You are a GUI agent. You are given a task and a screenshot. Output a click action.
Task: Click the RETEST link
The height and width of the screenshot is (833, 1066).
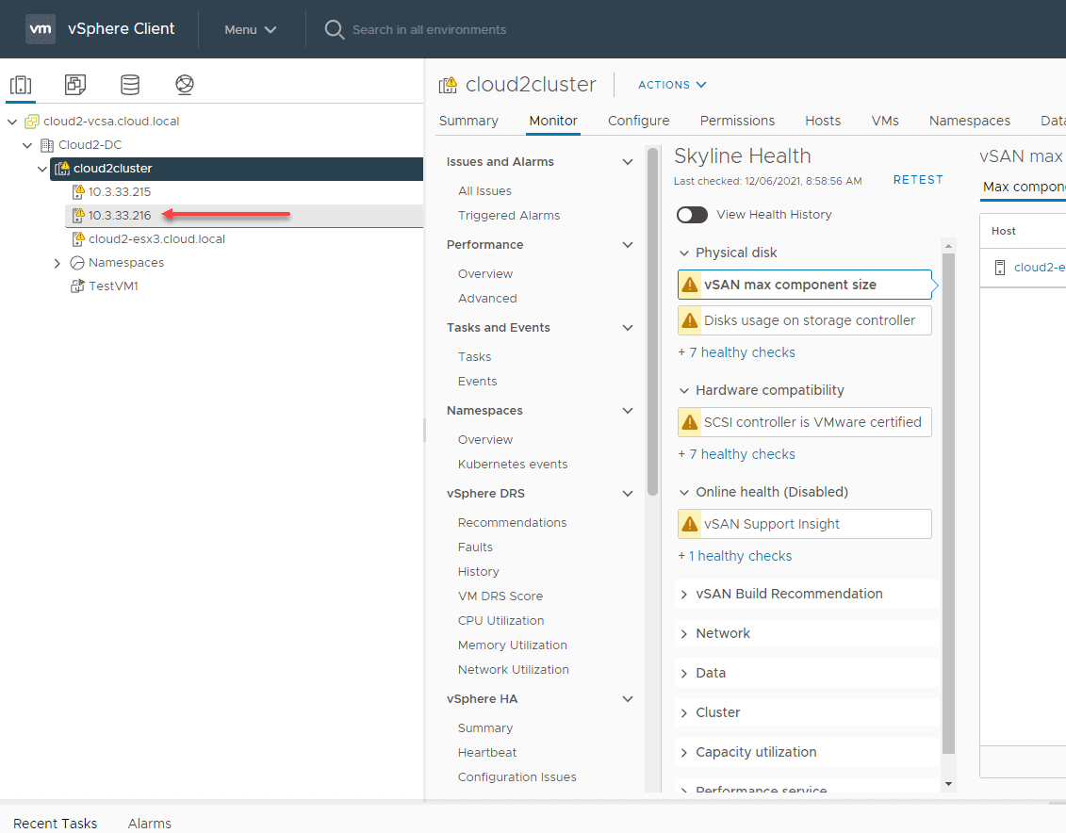(917, 180)
